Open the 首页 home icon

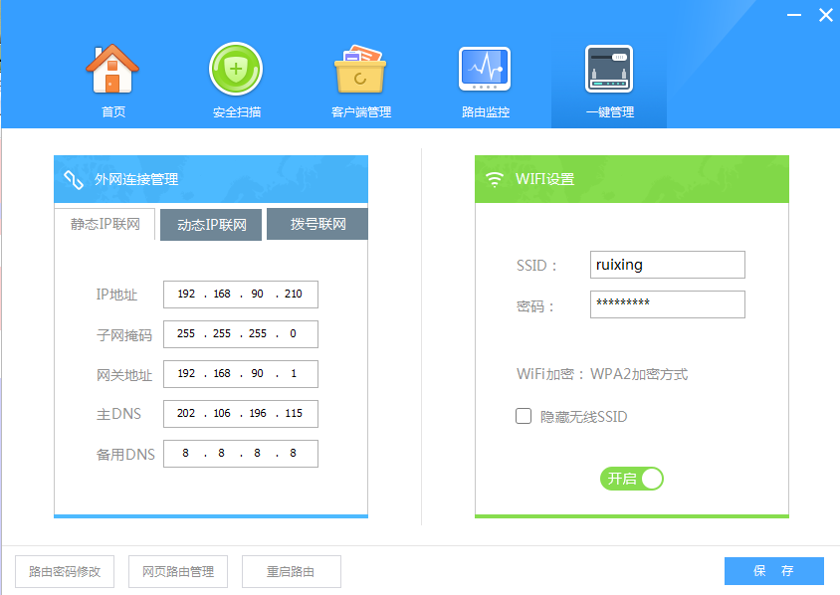click(112, 70)
